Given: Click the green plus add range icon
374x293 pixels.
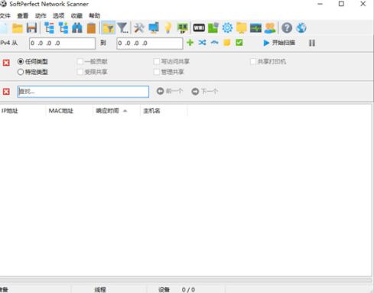Looking at the screenshot, I should (190, 42).
